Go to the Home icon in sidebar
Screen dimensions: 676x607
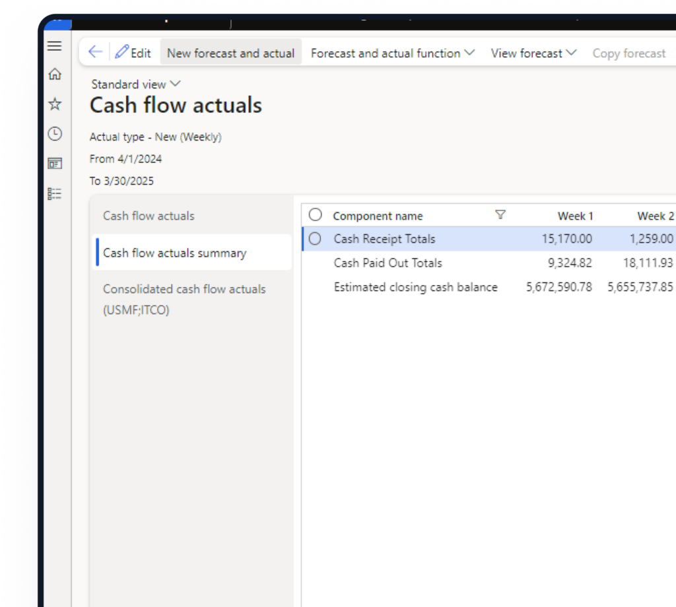pyautogui.click(x=55, y=75)
